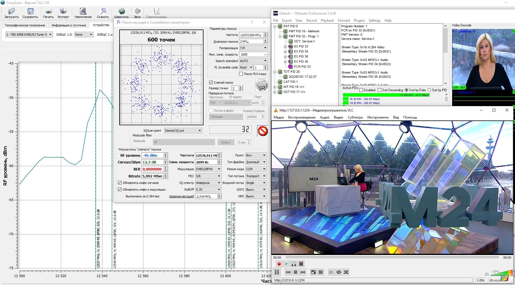Viewport: 515px width, 285px height.
Task: Pause playback in VLC
Action: [277, 272]
